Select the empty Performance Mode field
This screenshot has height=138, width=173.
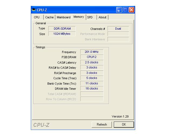click(x=118, y=34)
